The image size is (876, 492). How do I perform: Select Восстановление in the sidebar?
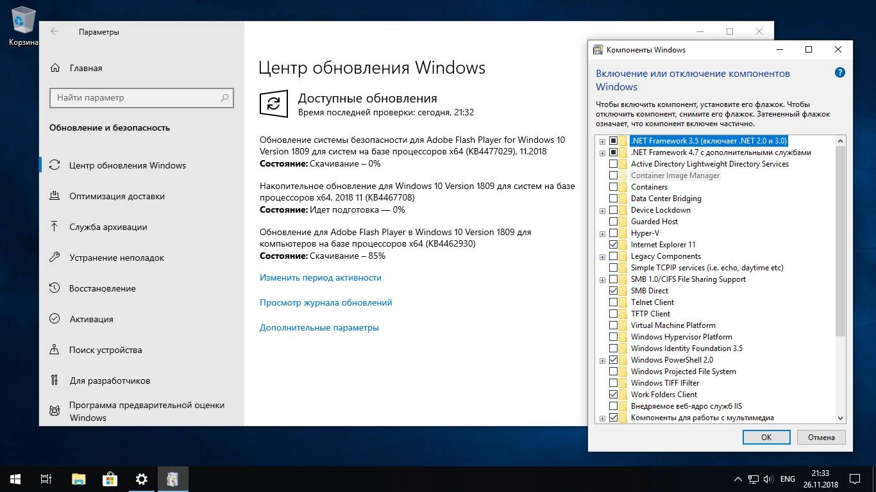[103, 288]
